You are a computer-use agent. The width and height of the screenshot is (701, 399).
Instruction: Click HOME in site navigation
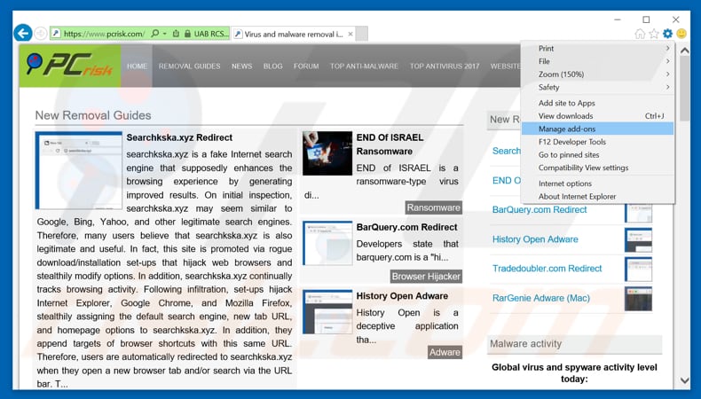pyautogui.click(x=137, y=66)
